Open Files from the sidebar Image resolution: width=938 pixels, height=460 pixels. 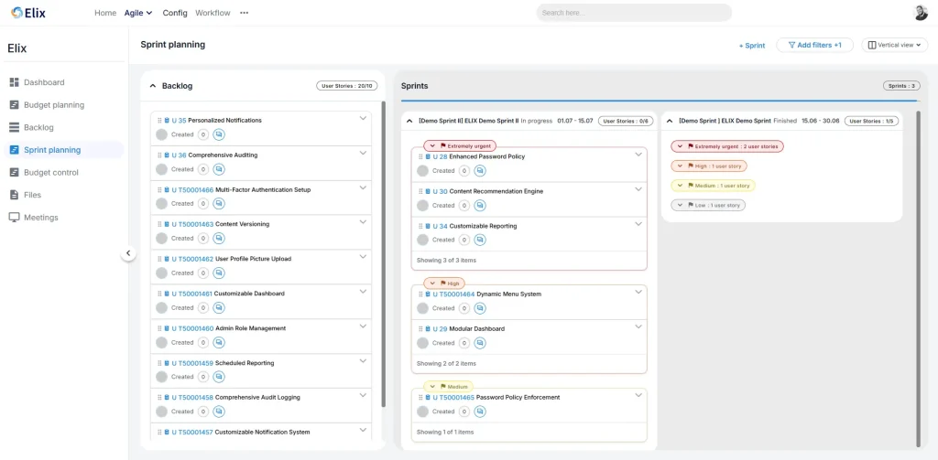coord(15,195)
